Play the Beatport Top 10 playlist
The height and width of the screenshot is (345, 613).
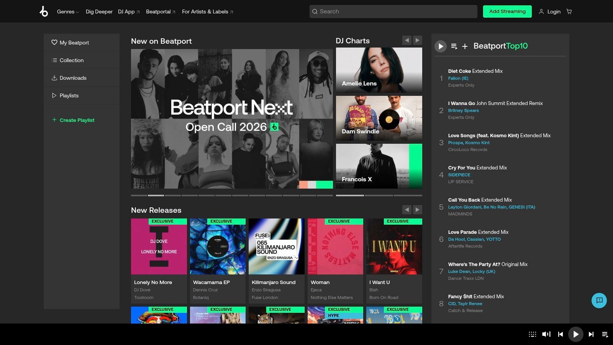tap(440, 46)
